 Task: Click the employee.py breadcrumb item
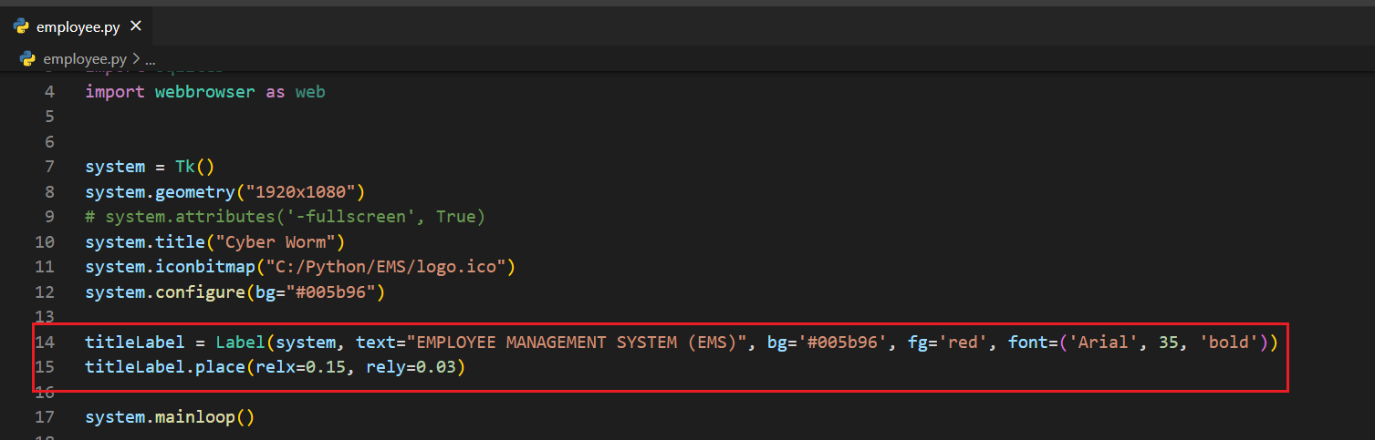point(85,58)
